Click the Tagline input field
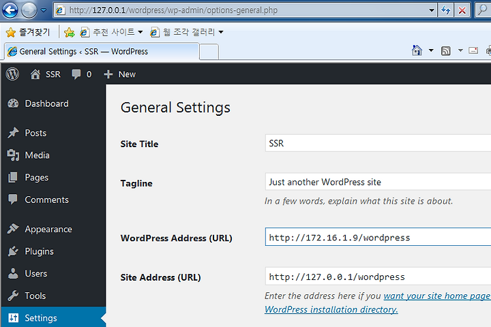The height and width of the screenshot is (327, 491). coord(378,181)
